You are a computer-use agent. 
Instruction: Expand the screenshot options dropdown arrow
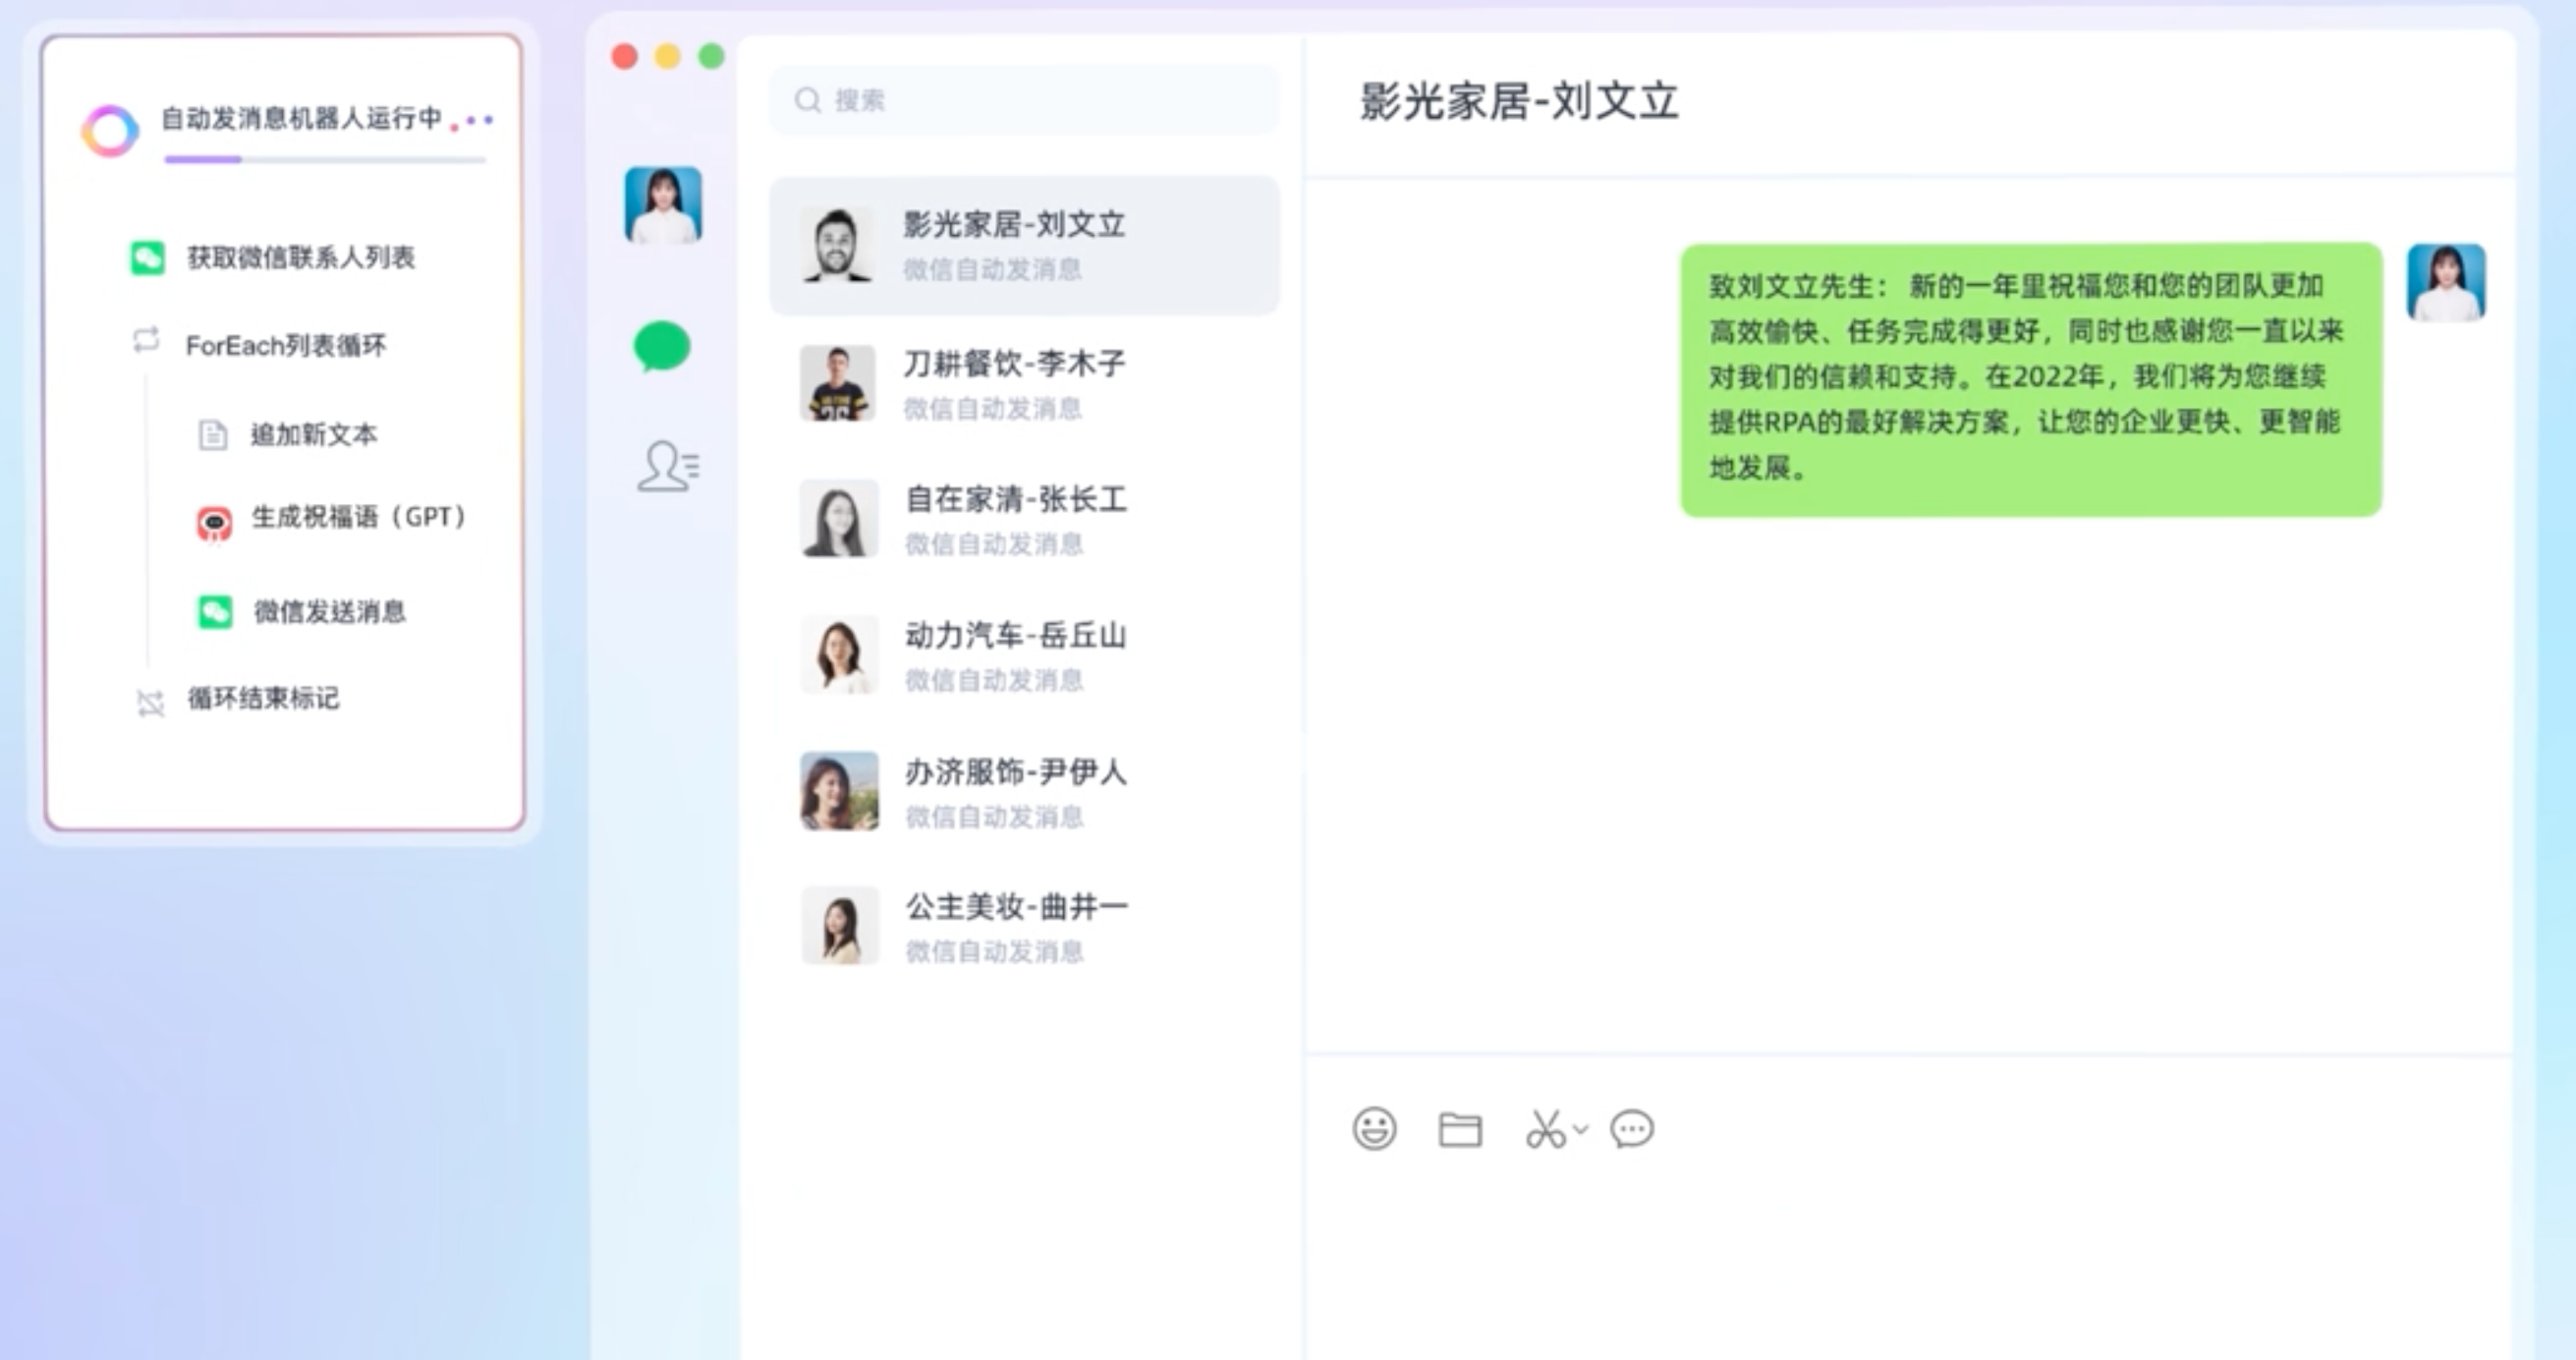pos(1581,1130)
